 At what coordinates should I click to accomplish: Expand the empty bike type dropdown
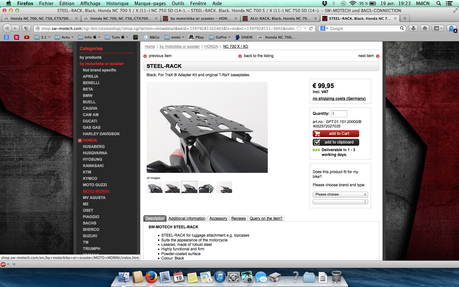pyautogui.click(x=340, y=202)
